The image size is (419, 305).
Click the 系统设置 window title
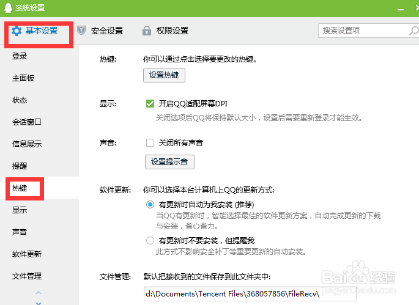point(30,8)
